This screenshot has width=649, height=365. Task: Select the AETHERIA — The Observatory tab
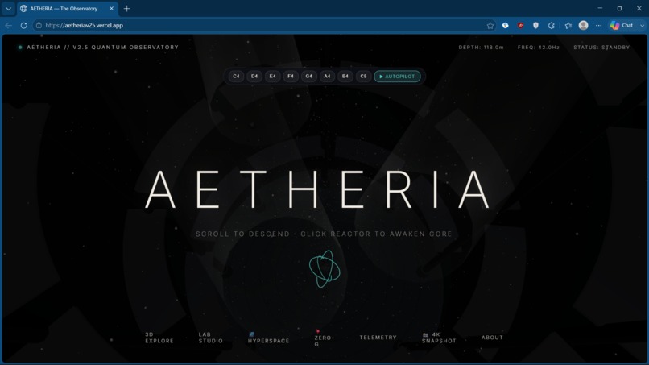click(x=68, y=8)
